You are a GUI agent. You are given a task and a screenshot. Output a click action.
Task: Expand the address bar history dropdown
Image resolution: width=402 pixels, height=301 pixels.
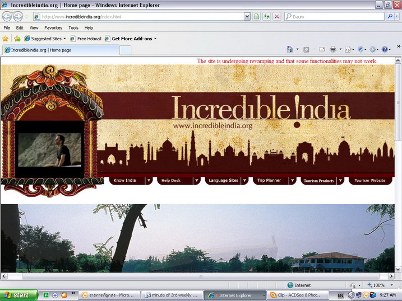[247, 17]
